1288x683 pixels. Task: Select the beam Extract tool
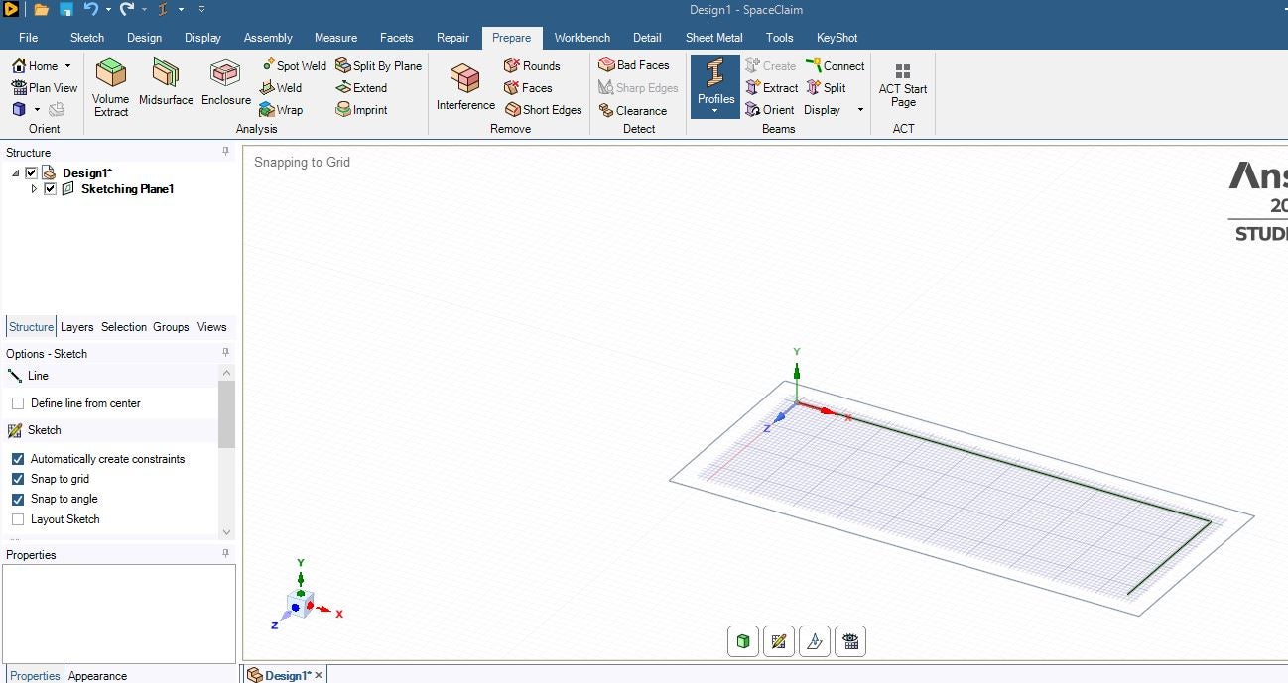point(771,88)
